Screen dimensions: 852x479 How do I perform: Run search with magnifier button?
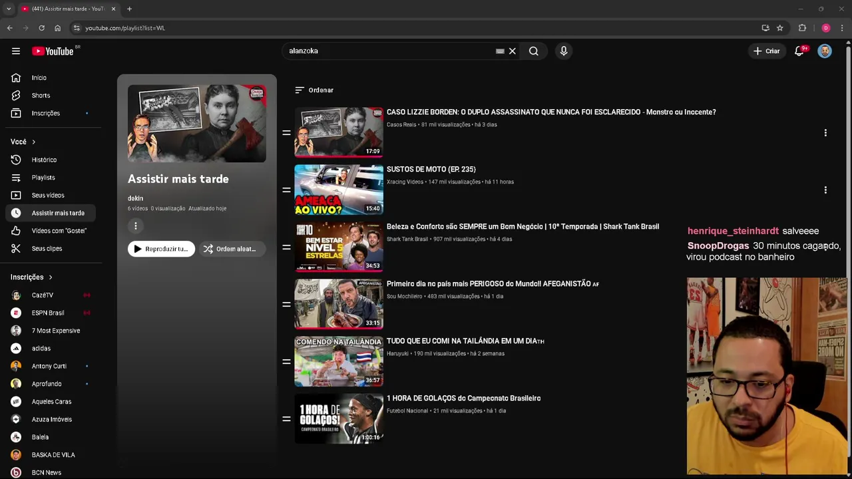point(534,51)
